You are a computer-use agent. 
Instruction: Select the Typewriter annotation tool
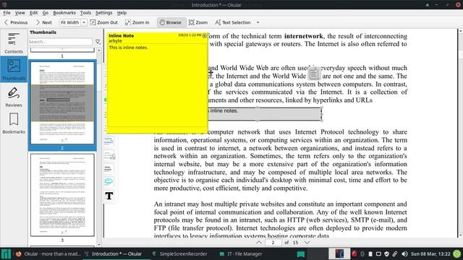coord(109,196)
